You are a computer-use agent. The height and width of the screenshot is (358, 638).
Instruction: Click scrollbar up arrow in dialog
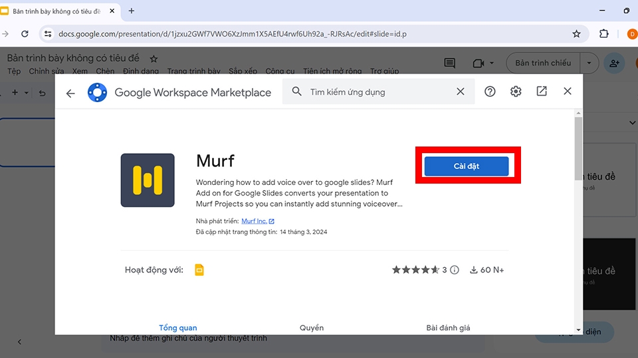(x=578, y=113)
